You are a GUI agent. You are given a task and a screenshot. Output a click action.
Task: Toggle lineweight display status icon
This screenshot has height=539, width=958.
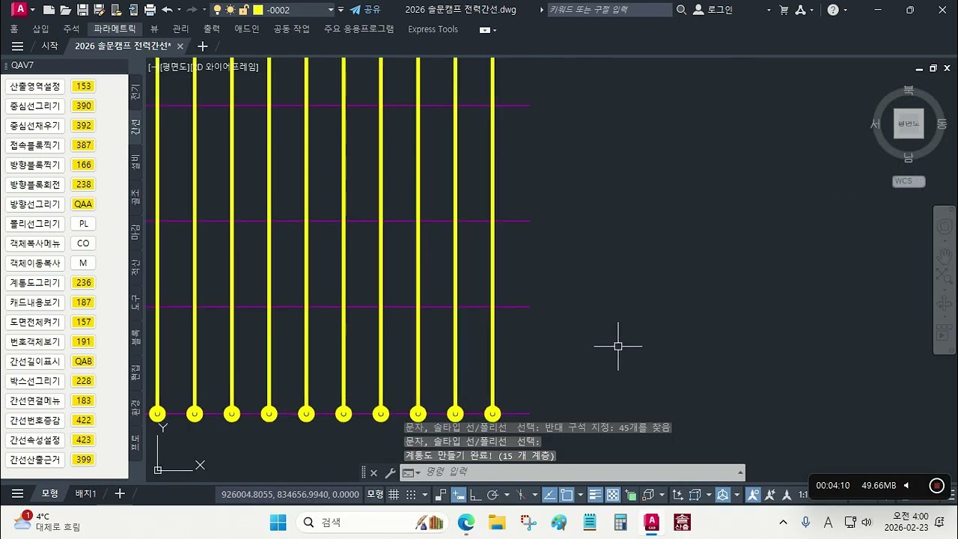[596, 495]
